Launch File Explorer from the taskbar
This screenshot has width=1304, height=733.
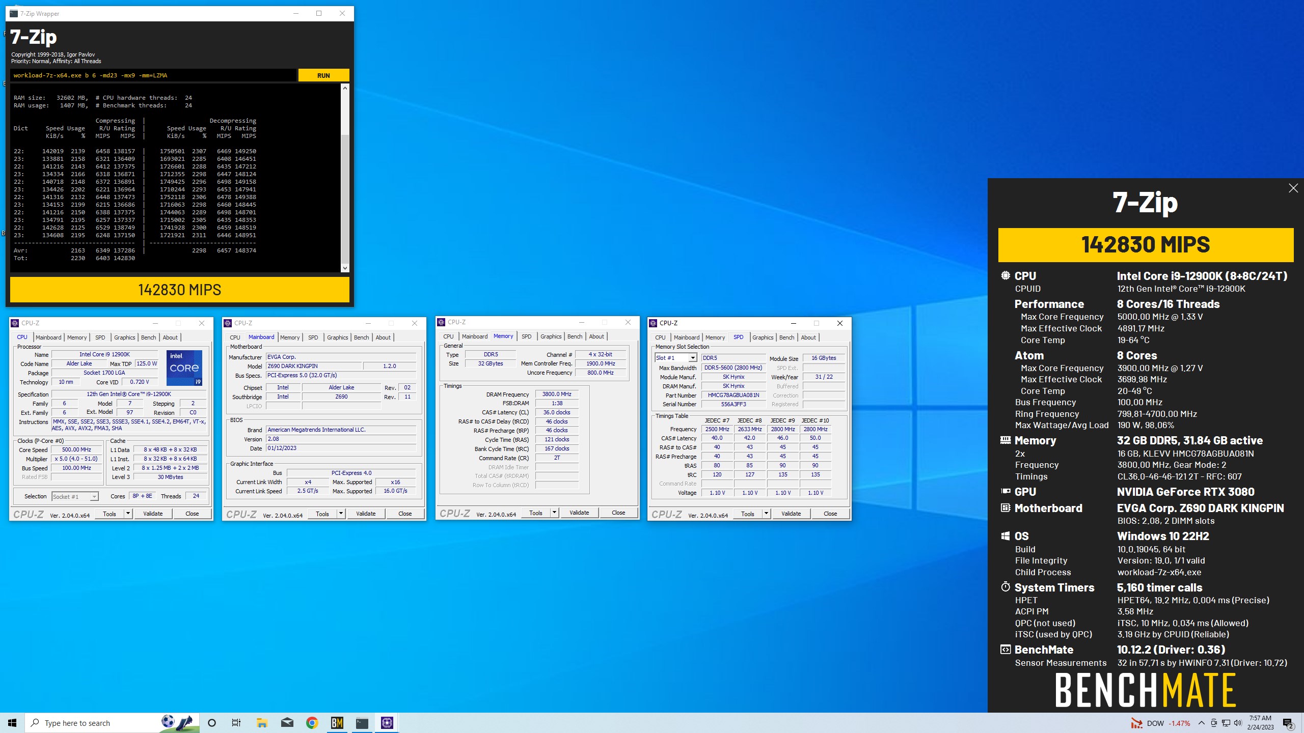[x=262, y=723]
